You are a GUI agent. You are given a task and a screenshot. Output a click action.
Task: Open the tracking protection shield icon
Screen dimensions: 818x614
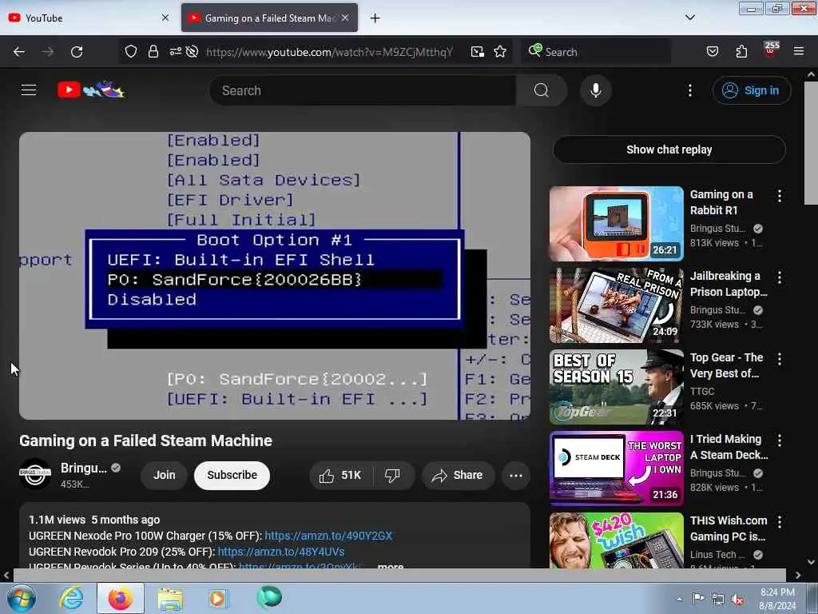click(131, 52)
